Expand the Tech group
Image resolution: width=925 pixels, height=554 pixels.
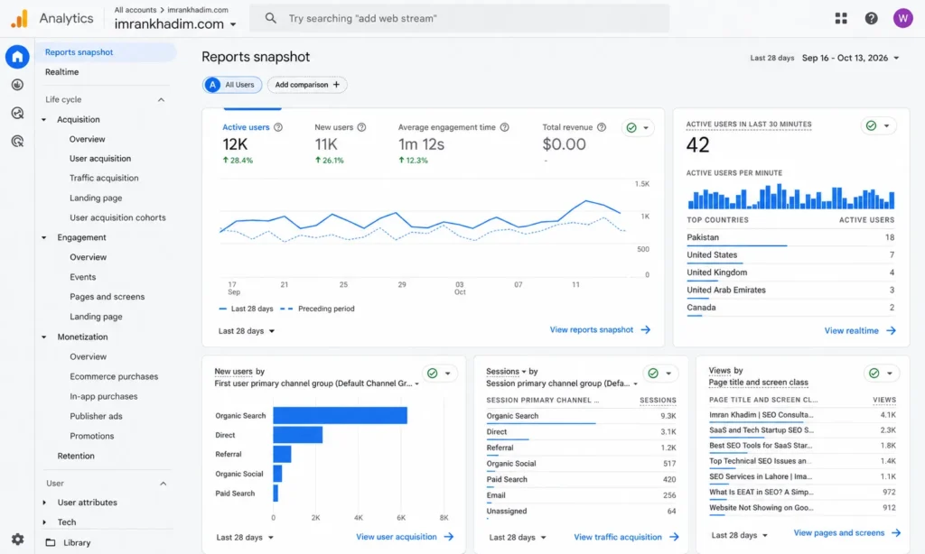pos(44,522)
